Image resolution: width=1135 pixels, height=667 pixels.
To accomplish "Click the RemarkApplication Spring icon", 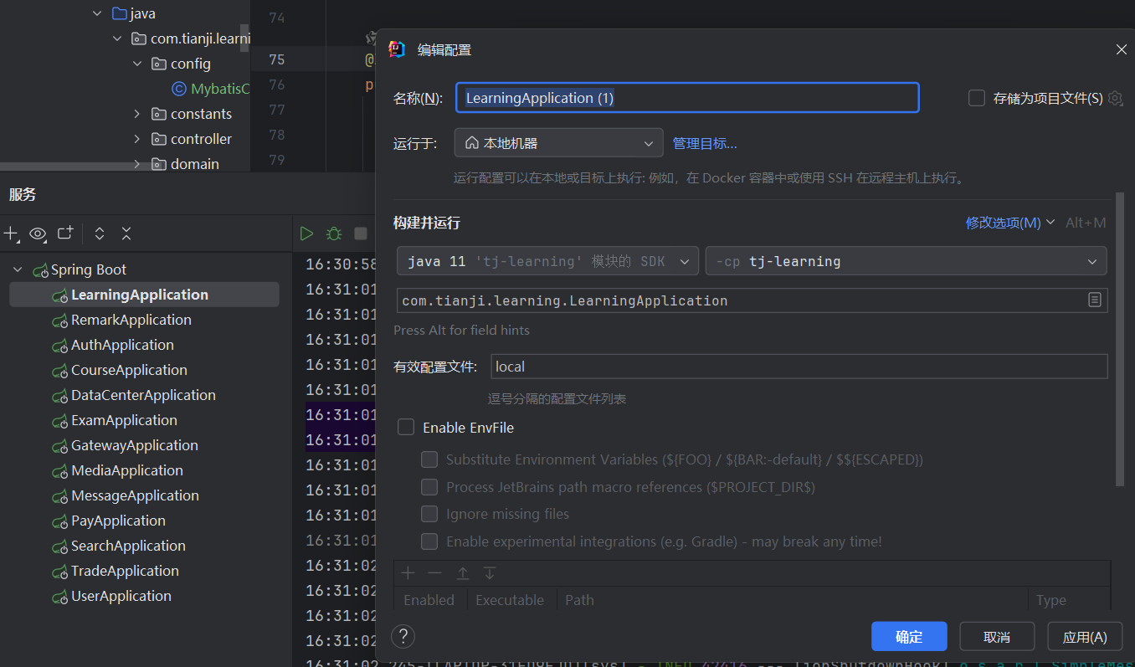I will [59, 321].
